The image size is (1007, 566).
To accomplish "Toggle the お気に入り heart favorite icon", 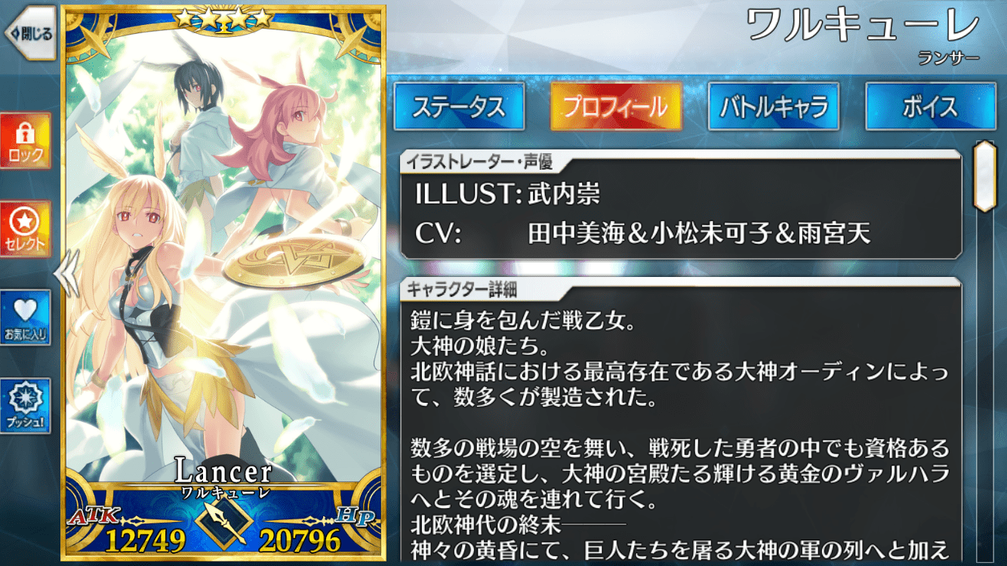I will [26, 318].
